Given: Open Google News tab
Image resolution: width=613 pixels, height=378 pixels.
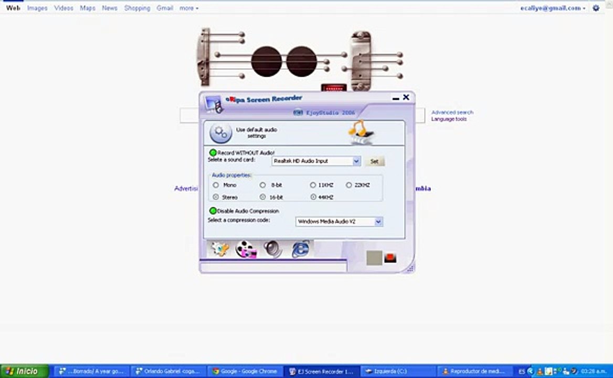Looking at the screenshot, I should (x=110, y=8).
